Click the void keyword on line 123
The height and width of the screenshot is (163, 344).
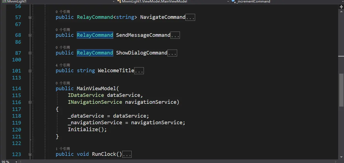pos(83,154)
